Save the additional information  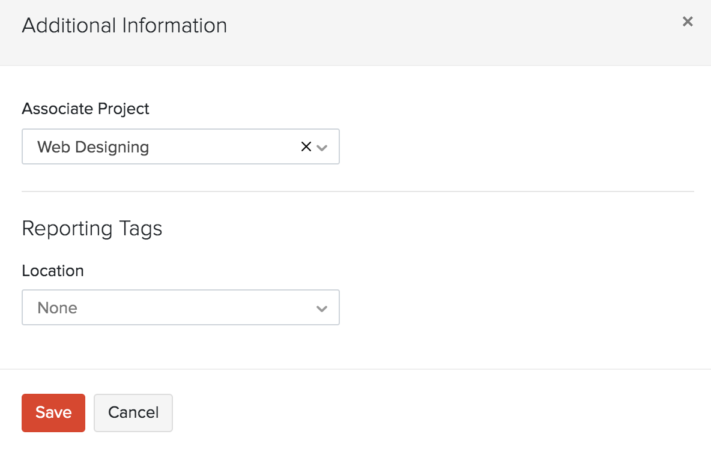[x=53, y=412]
